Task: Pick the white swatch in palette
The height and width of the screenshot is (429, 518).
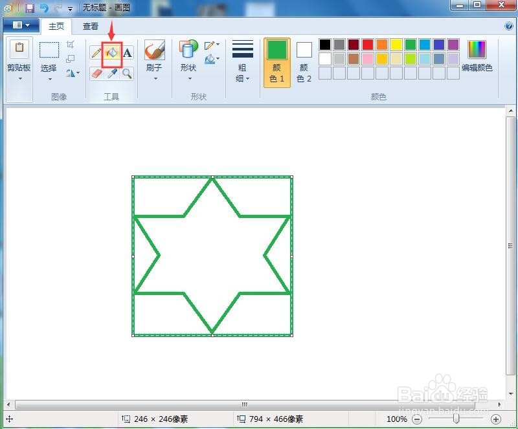Action: [325, 59]
